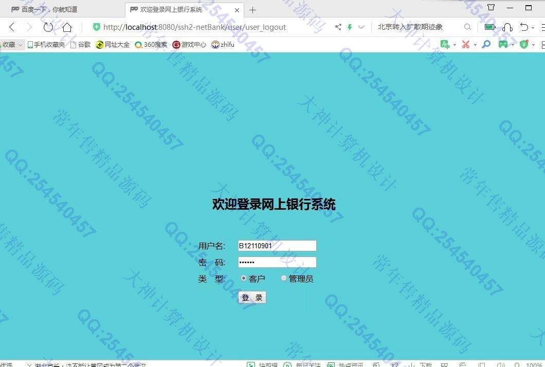
Task: Maximize the browser window
Action: click(x=529, y=8)
